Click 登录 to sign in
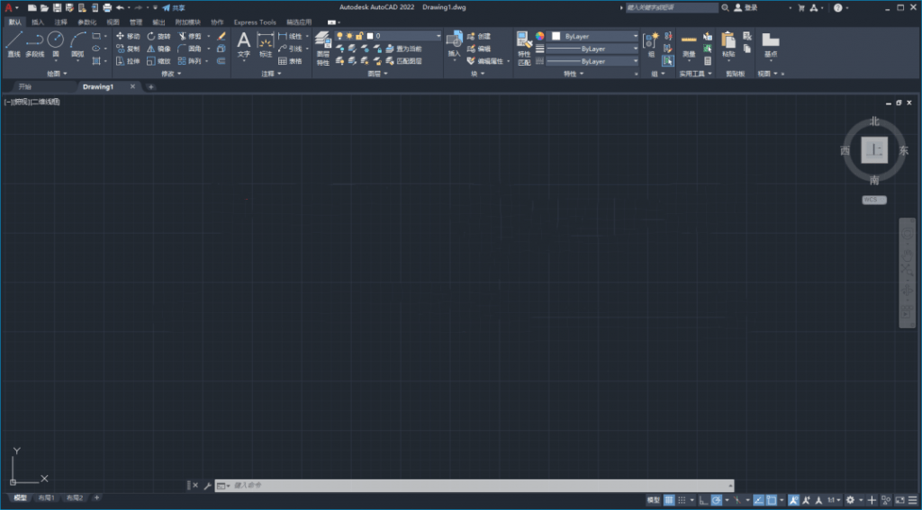The image size is (922, 510). 751,7
